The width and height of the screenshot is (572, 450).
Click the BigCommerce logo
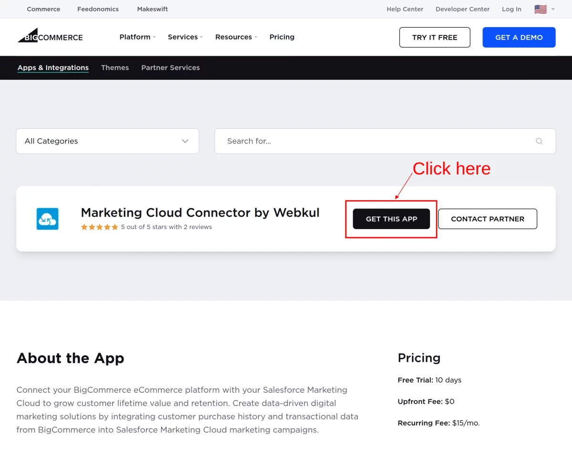pyautogui.click(x=50, y=36)
